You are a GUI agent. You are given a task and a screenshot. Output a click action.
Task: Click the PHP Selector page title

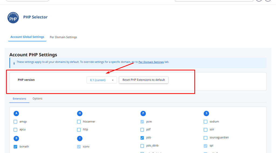click(x=35, y=17)
